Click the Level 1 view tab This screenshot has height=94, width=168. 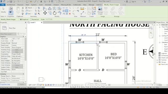[33, 22]
